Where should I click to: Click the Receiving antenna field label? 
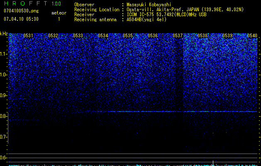(x=95, y=20)
